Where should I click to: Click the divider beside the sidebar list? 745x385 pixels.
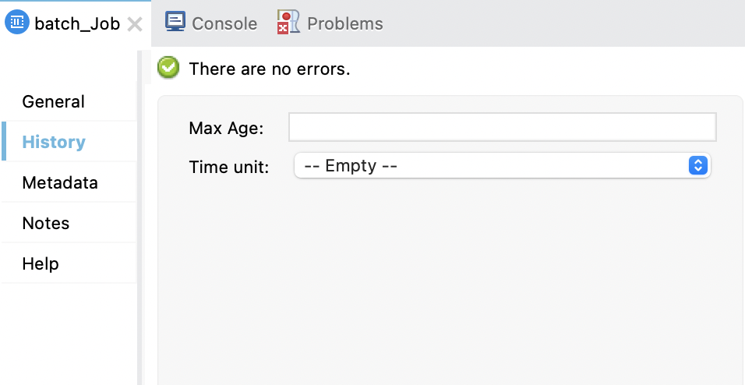point(139,218)
